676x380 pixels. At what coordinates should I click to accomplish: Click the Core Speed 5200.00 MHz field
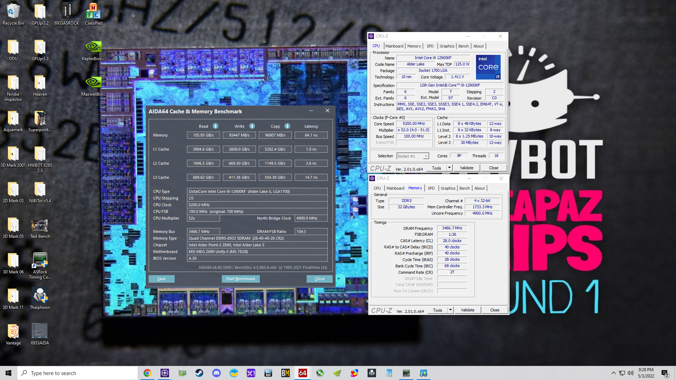[414, 123]
